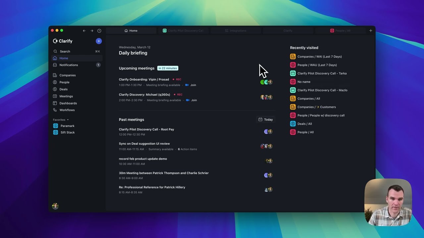Viewport: 424px width, 238px height.
Task: Open the history clock icon
Action: pyautogui.click(x=99, y=31)
